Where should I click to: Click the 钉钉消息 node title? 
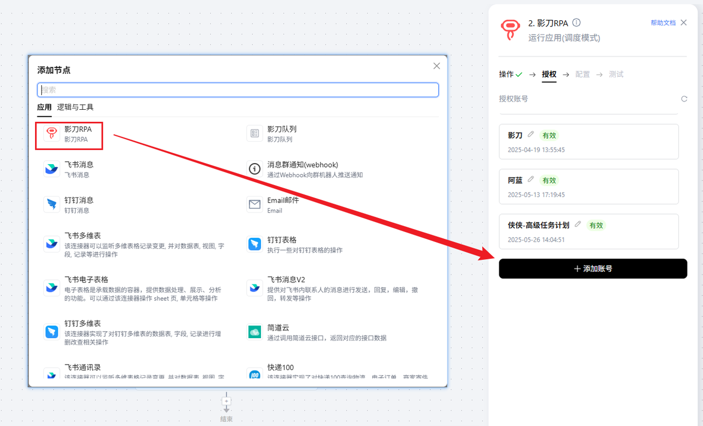pyautogui.click(x=79, y=200)
